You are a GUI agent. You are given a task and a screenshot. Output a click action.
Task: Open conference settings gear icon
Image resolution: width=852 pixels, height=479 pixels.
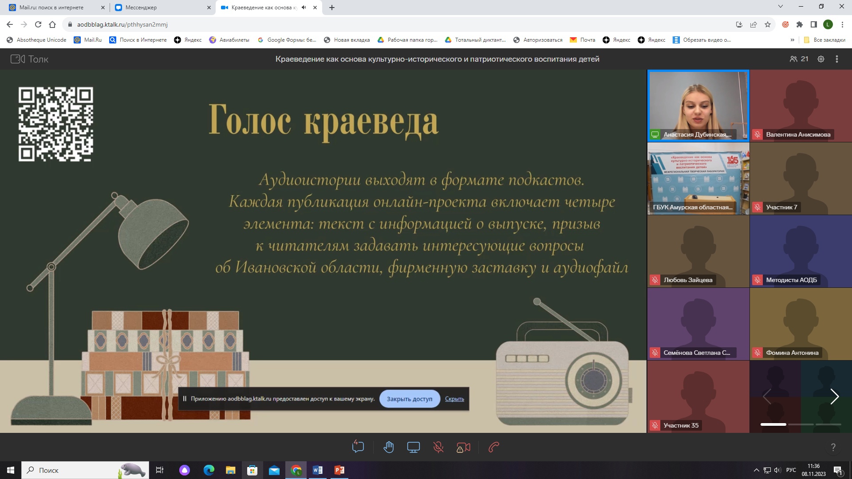pyautogui.click(x=821, y=59)
